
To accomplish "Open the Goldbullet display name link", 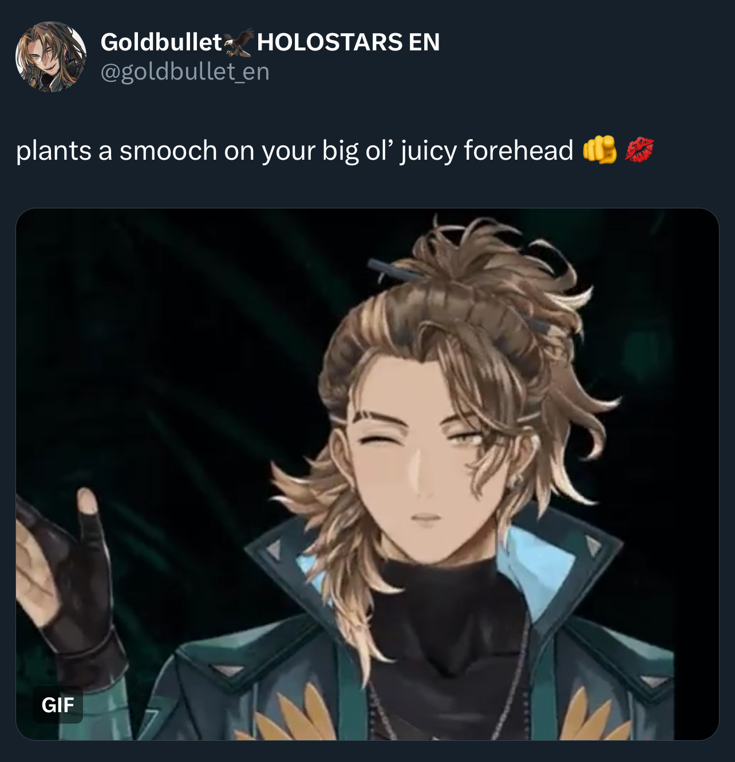I will [x=161, y=42].
